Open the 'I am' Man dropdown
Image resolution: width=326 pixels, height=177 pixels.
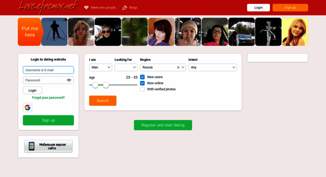point(101,67)
